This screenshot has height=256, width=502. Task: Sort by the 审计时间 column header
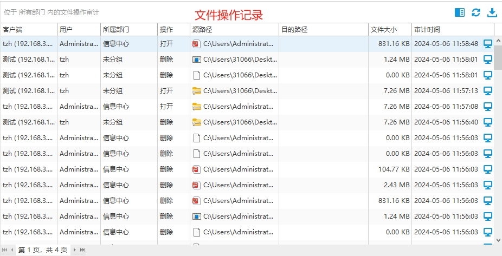point(453,30)
